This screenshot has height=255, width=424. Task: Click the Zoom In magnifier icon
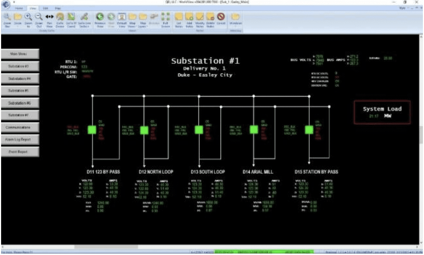28,20
